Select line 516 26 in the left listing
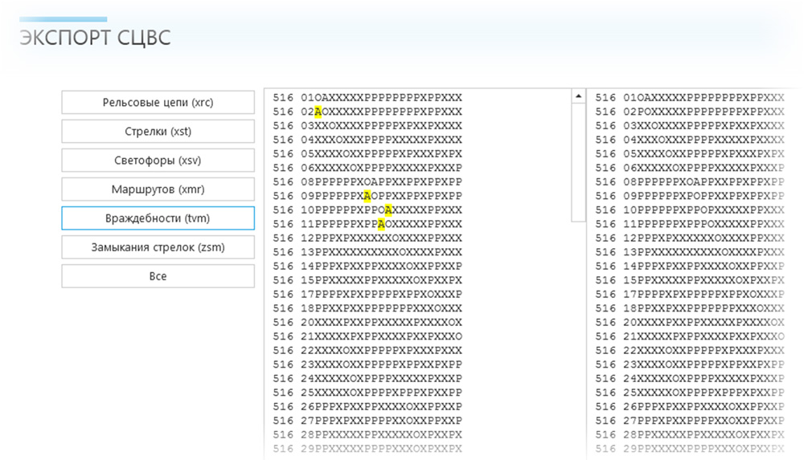 point(367,407)
